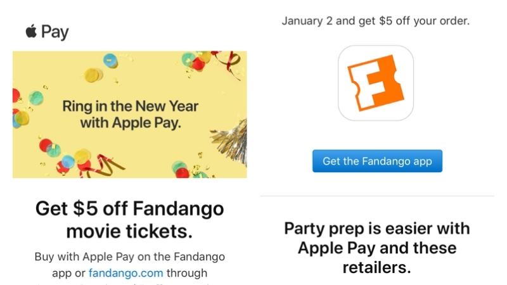Click the Ring in the New Year banner text
The width and height of the screenshot is (507, 285).
pos(130,114)
